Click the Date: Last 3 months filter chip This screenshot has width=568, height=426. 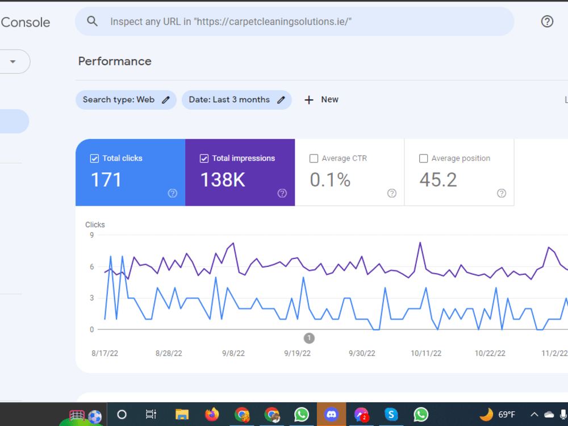click(x=236, y=99)
